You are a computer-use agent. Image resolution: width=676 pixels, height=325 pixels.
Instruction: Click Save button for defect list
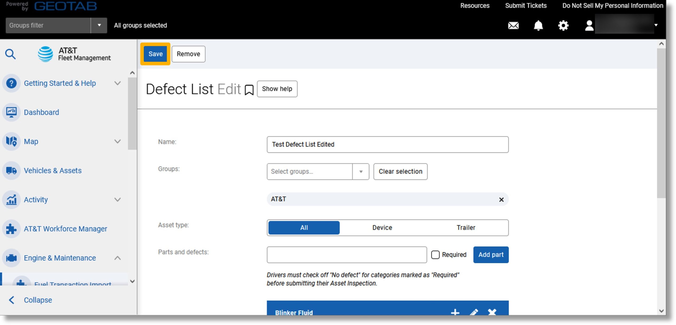click(155, 53)
